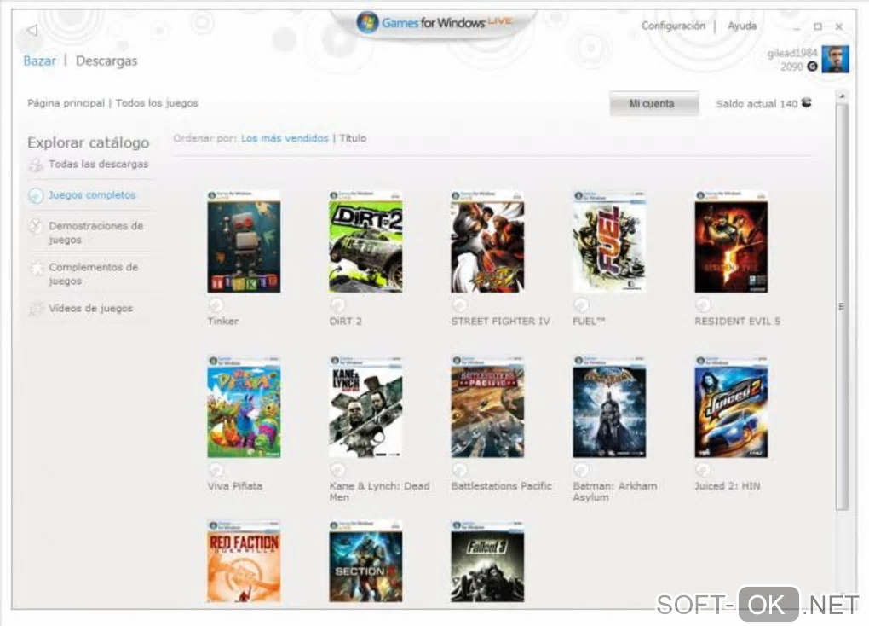Click the Demostraciones de juegos icon
Screen dimensions: 869x626
tap(36, 226)
